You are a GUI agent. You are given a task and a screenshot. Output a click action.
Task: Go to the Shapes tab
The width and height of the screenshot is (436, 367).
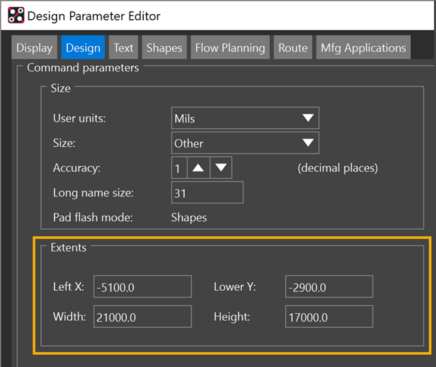pyautogui.click(x=164, y=48)
